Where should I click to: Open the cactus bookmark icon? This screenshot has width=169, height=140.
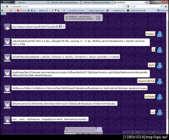coord(2,10)
